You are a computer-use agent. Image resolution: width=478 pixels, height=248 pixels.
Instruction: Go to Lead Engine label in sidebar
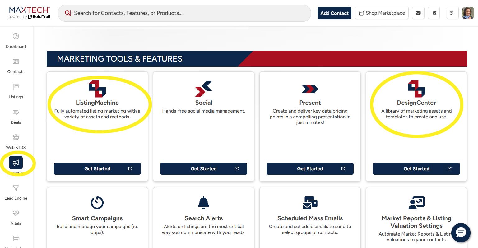(x=16, y=198)
